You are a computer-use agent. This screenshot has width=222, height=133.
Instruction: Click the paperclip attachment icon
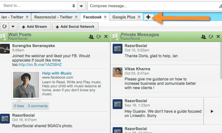(221, 6)
